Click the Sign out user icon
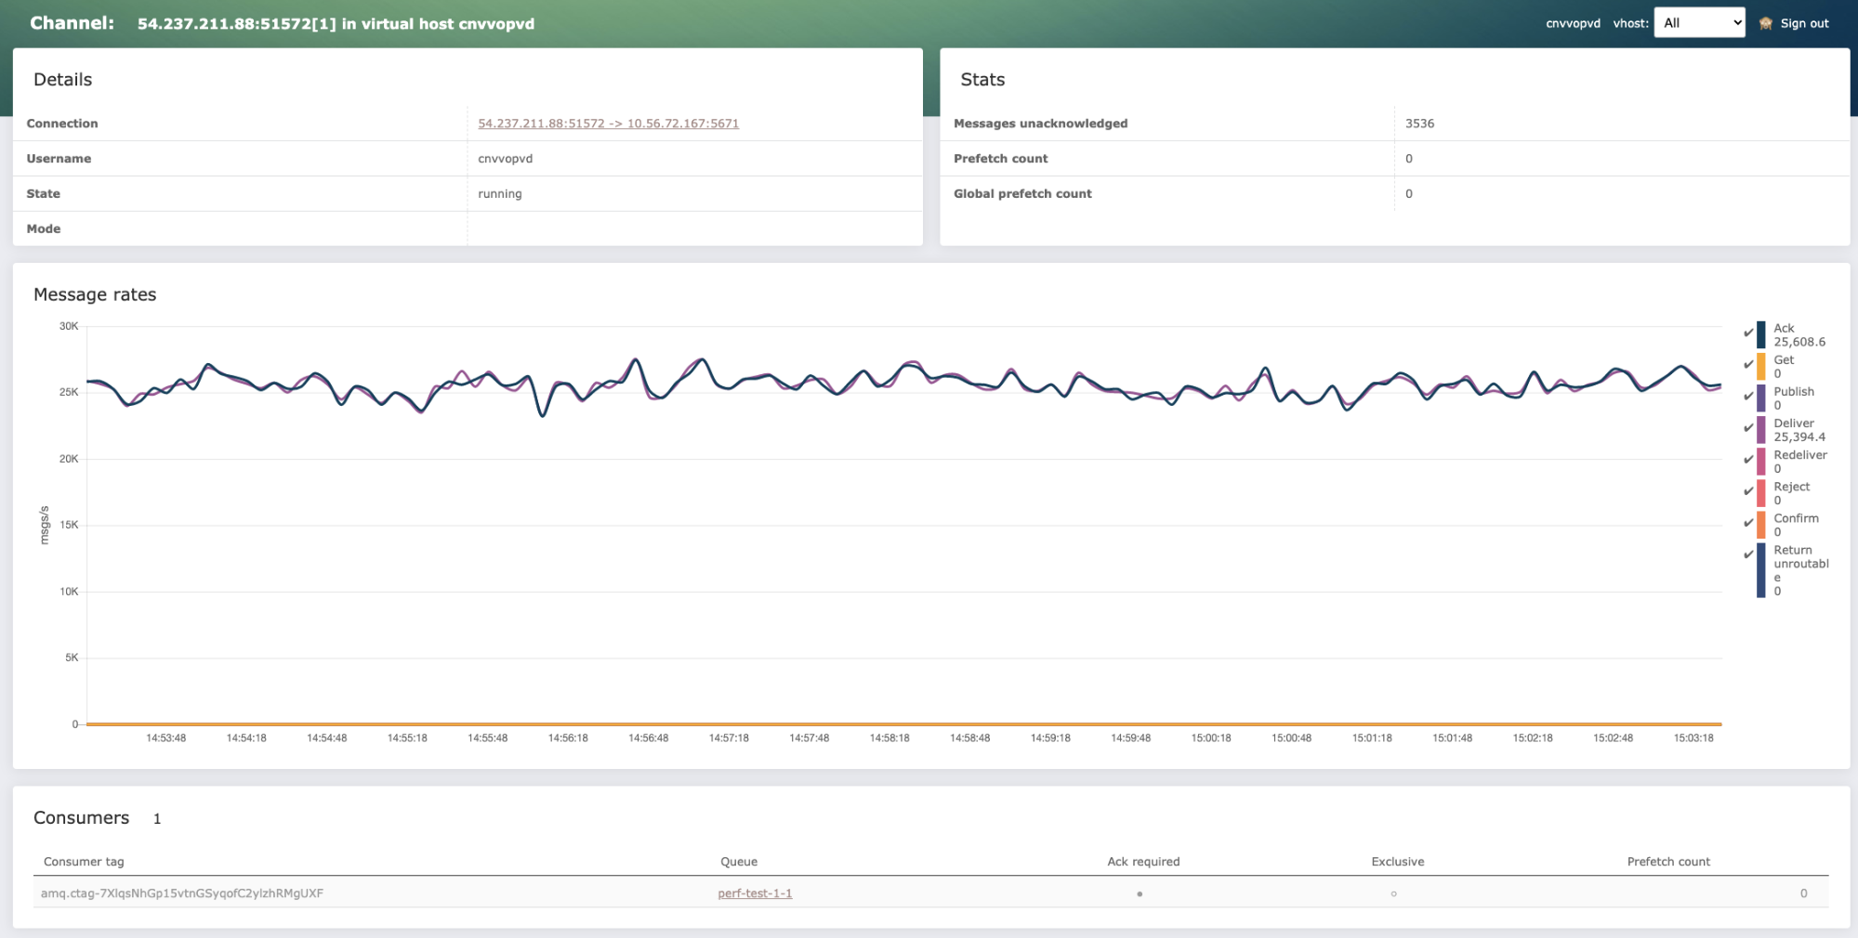1858x938 pixels. (x=1765, y=24)
